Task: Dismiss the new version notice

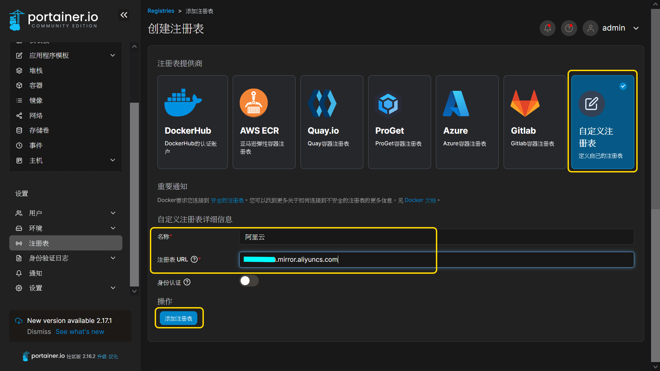Action: coord(39,332)
